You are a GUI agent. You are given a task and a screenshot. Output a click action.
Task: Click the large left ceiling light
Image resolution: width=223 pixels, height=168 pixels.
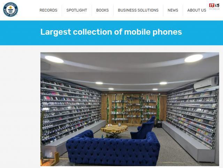pyautogui.click(x=54, y=59)
